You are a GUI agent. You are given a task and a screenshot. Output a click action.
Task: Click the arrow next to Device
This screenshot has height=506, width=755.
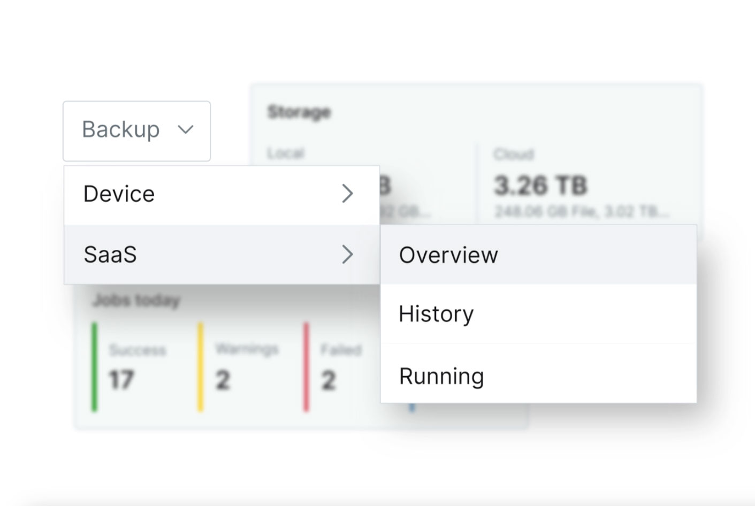[348, 194]
